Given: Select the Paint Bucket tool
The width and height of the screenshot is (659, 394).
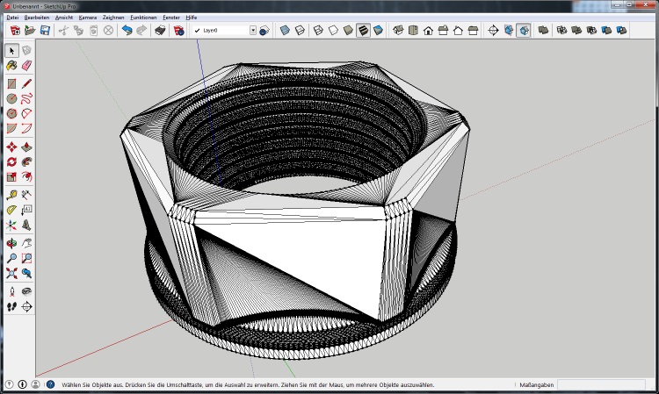Looking at the screenshot, I should [11, 65].
